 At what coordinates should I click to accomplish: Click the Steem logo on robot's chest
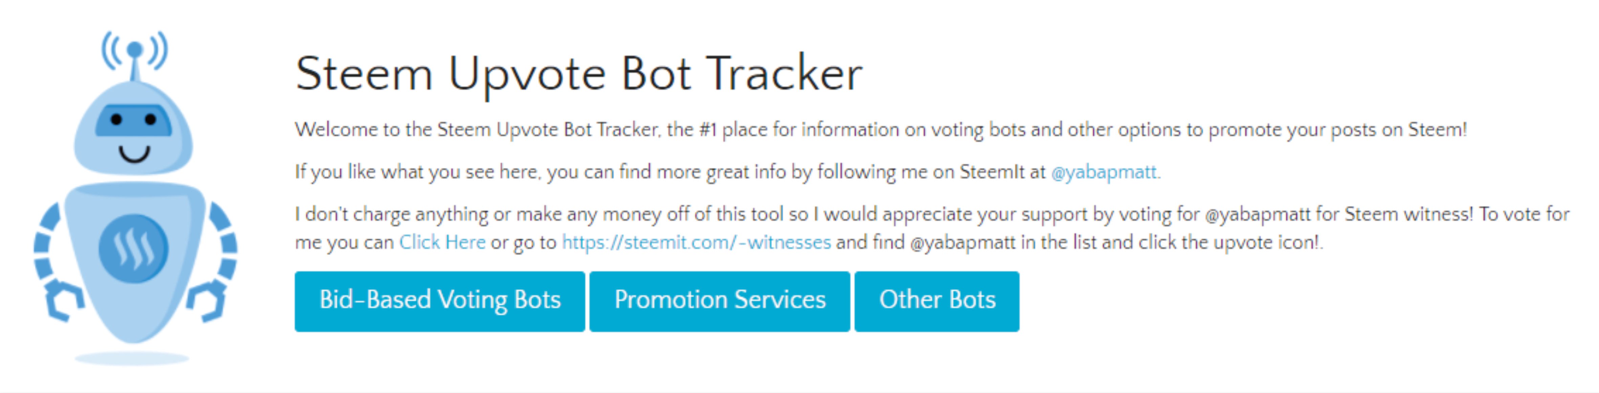click(x=133, y=249)
